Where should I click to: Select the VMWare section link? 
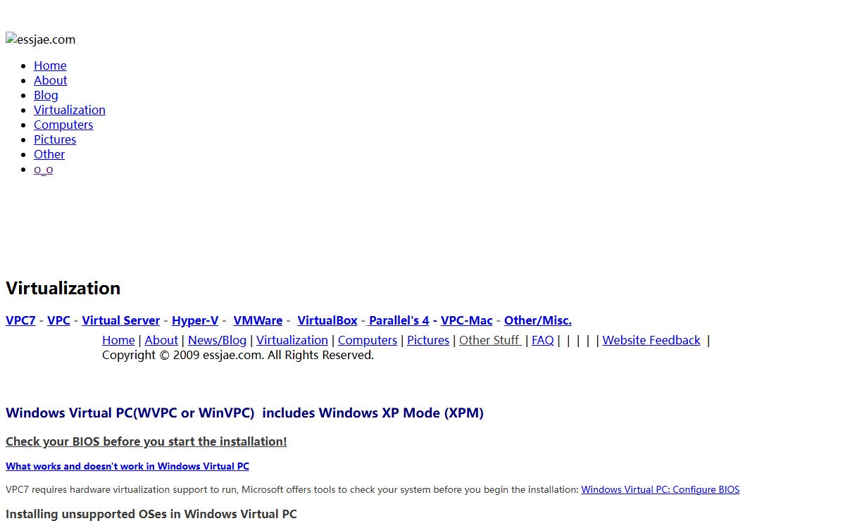pyautogui.click(x=258, y=320)
